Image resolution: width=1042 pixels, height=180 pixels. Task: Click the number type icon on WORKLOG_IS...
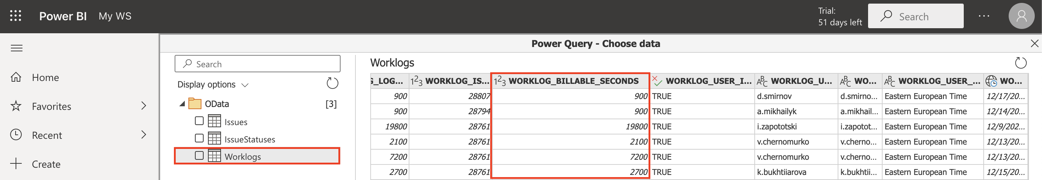[416, 81]
